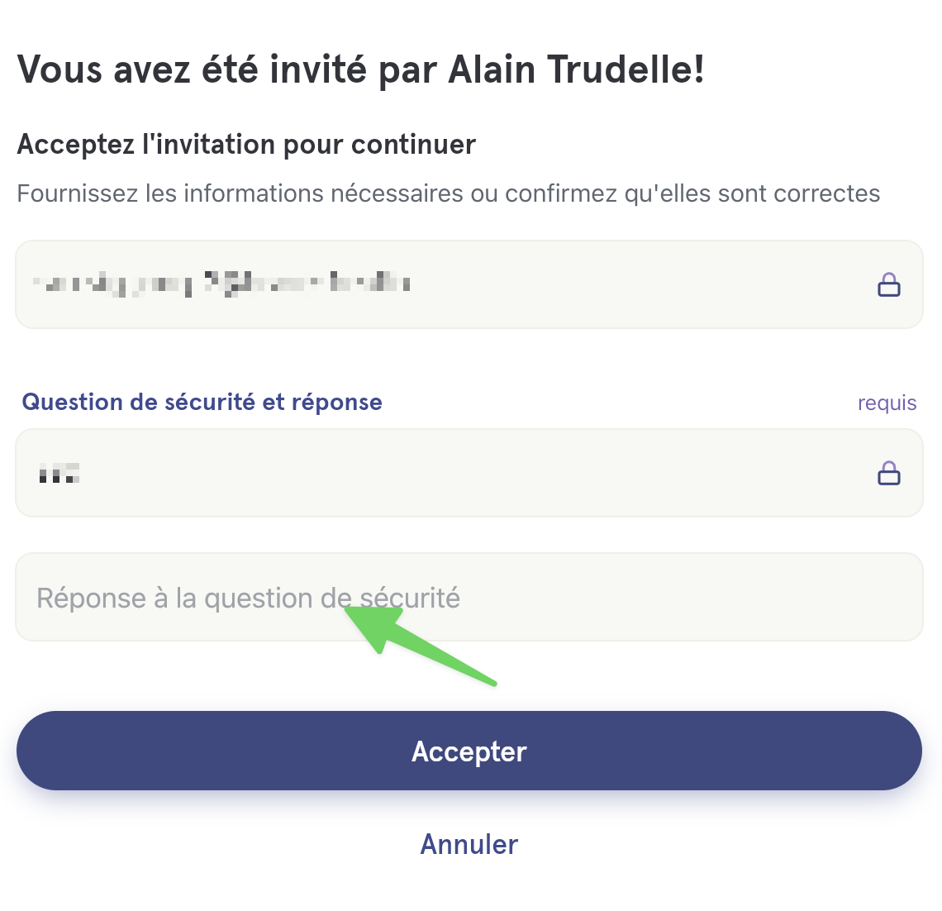This screenshot has width=942, height=911.
Task: Select the locked email address field
Action: [x=469, y=284]
